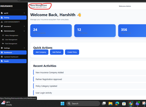
Task: Click the Testing menu document icon
Action: [x=2, y=18]
